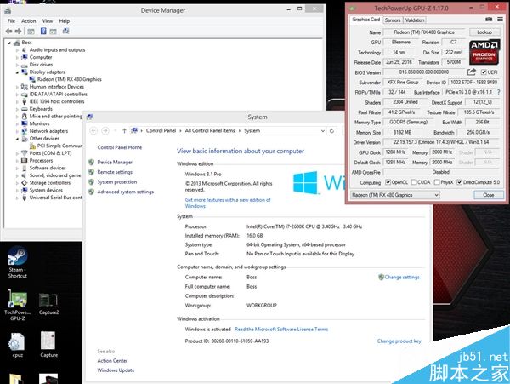The height and width of the screenshot is (384, 510).
Task: Open System protection link
Action: pos(117,181)
